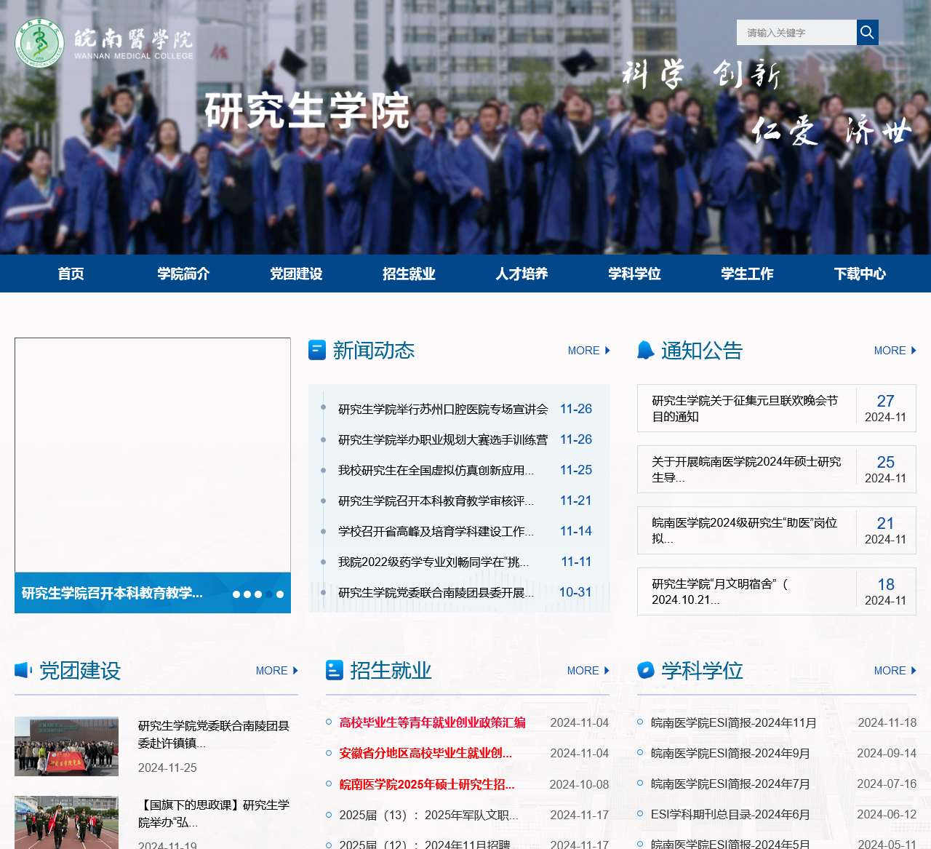Click the search magnifier icon
Image resolution: width=931 pixels, height=849 pixels.
tap(867, 32)
